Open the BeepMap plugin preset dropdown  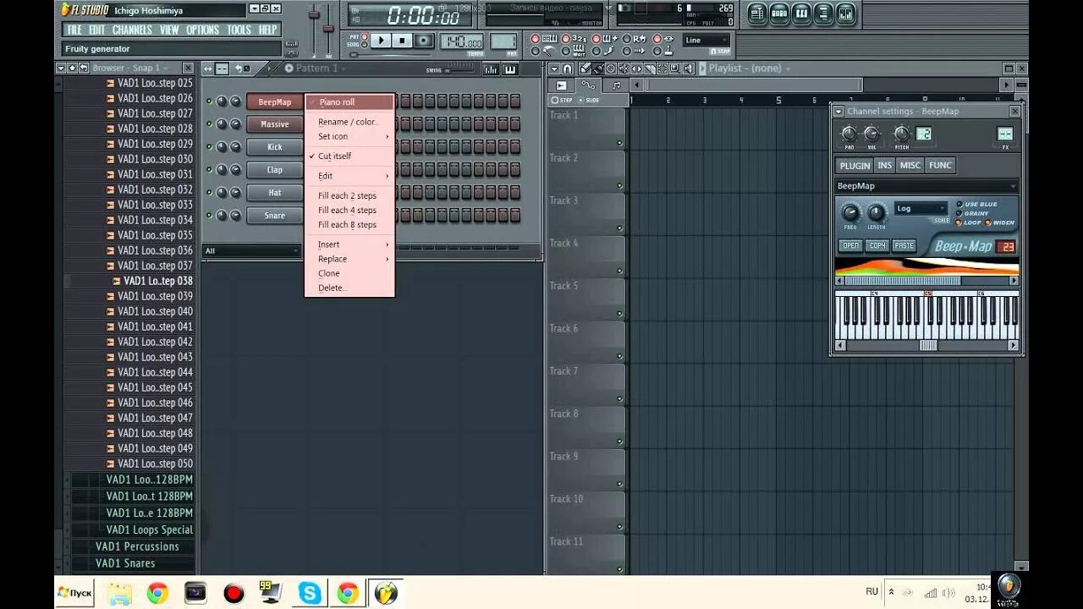pyautogui.click(x=926, y=186)
